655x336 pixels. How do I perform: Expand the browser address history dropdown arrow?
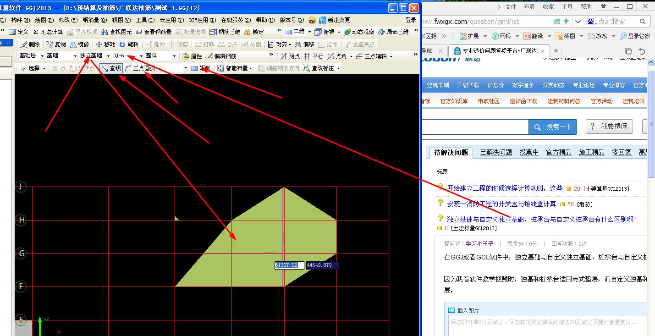click(x=578, y=22)
